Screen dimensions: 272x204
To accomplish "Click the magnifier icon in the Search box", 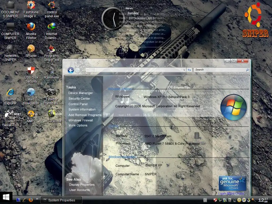I will 247,70.
